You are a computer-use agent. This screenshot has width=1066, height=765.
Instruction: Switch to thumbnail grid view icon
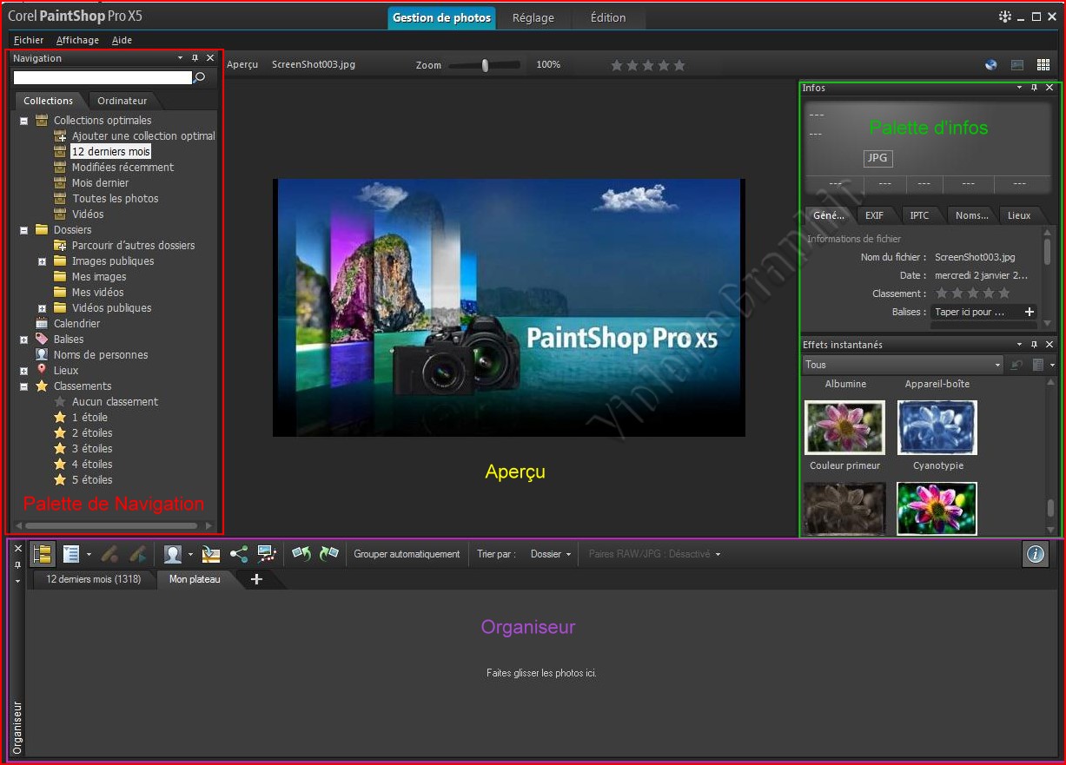(x=1043, y=65)
